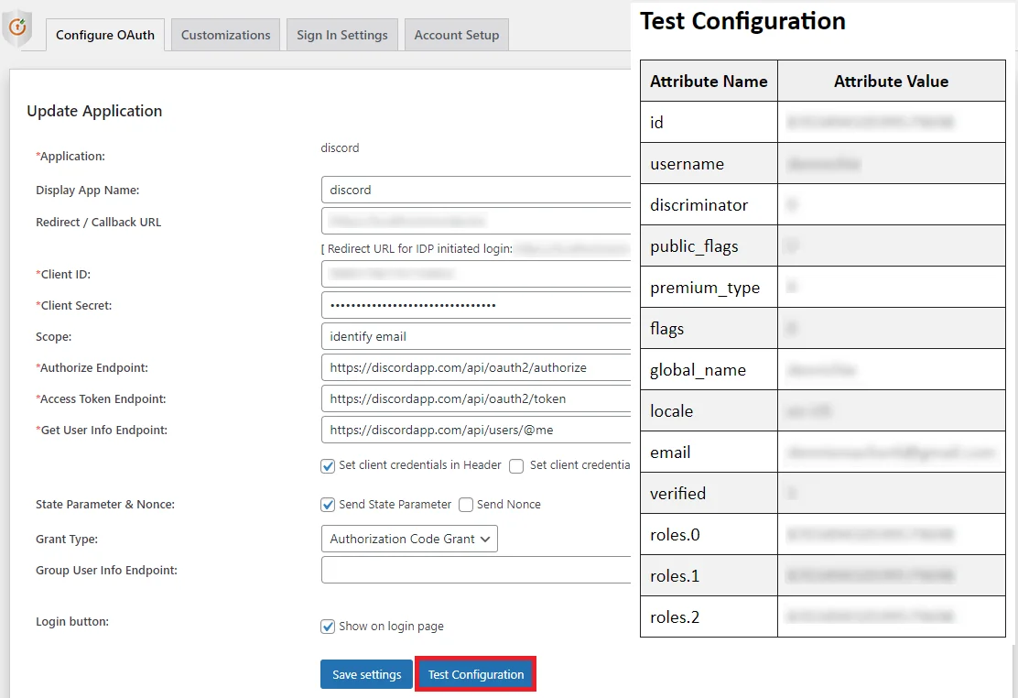The width and height of the screenshot is (1018, 698).
Task: Click the Update Application heading
Action: pyautogui.click(x=94, y=111)
